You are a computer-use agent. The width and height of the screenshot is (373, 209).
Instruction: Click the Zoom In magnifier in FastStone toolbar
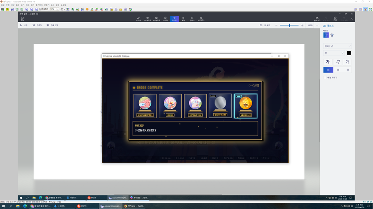click(x=27, y=9)
